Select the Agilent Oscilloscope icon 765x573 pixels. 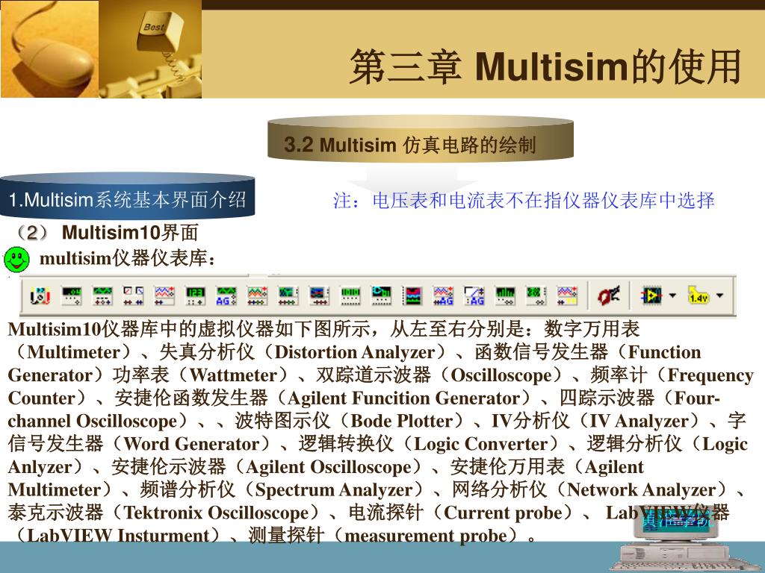pyautogui.click(x=443, y=295)
